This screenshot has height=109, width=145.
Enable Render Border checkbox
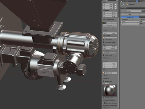coord(104,55)
